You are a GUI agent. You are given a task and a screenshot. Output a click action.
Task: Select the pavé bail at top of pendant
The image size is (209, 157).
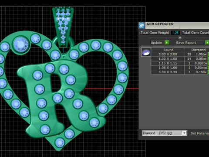(63, 27)
